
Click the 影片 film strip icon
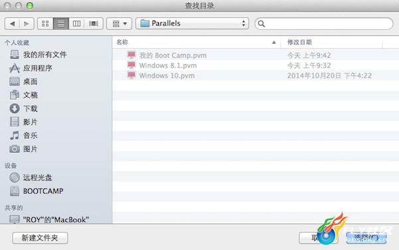[x=15, y=122]
